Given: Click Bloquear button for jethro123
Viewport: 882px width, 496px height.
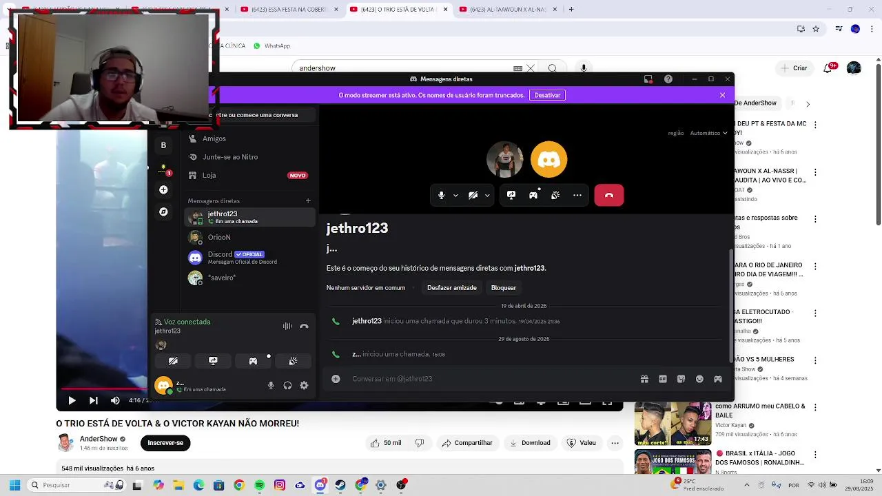Looking at the screenshot, I should [x=504, y=288].
